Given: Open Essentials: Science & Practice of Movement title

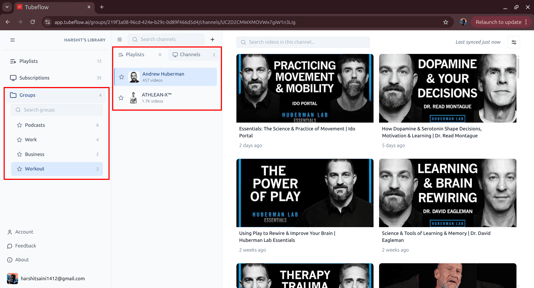Looking at the screenshot, I should [297, 132].
